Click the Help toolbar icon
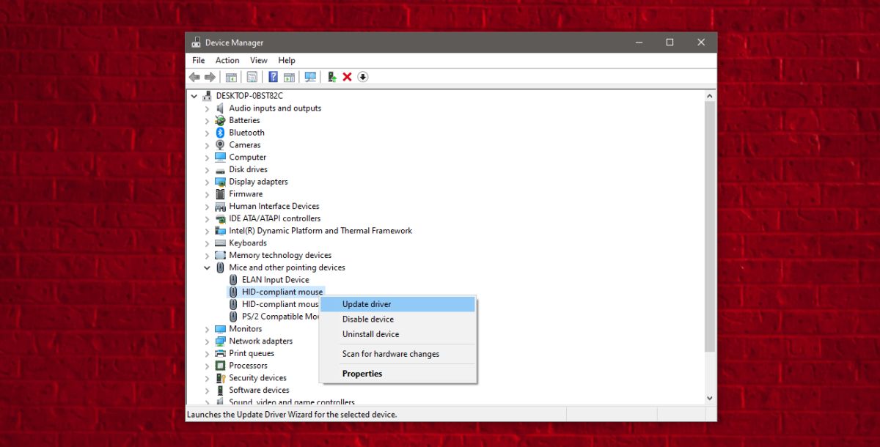The image size is (880, 447). point(273,76)
